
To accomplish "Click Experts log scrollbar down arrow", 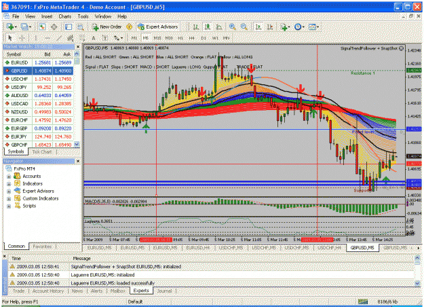I will point(417,283).
